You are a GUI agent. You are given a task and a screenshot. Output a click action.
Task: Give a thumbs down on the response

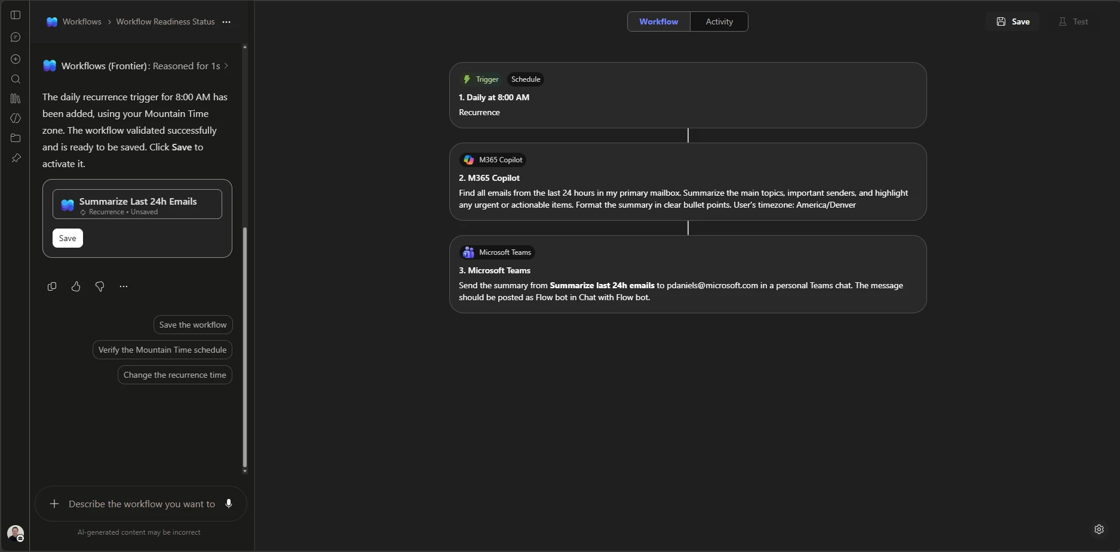point(100,286)
